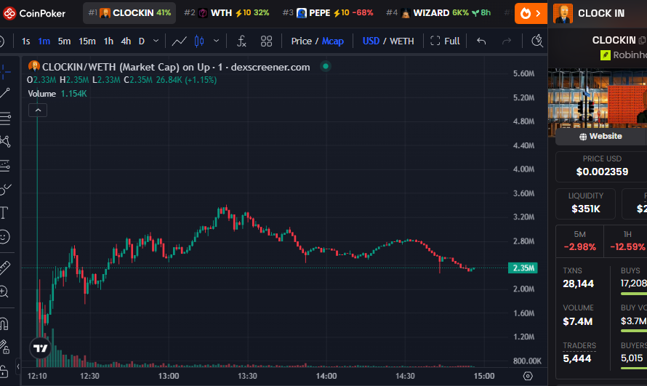
Task: Activate the Zoom In tool
Action: pos(4,292)
